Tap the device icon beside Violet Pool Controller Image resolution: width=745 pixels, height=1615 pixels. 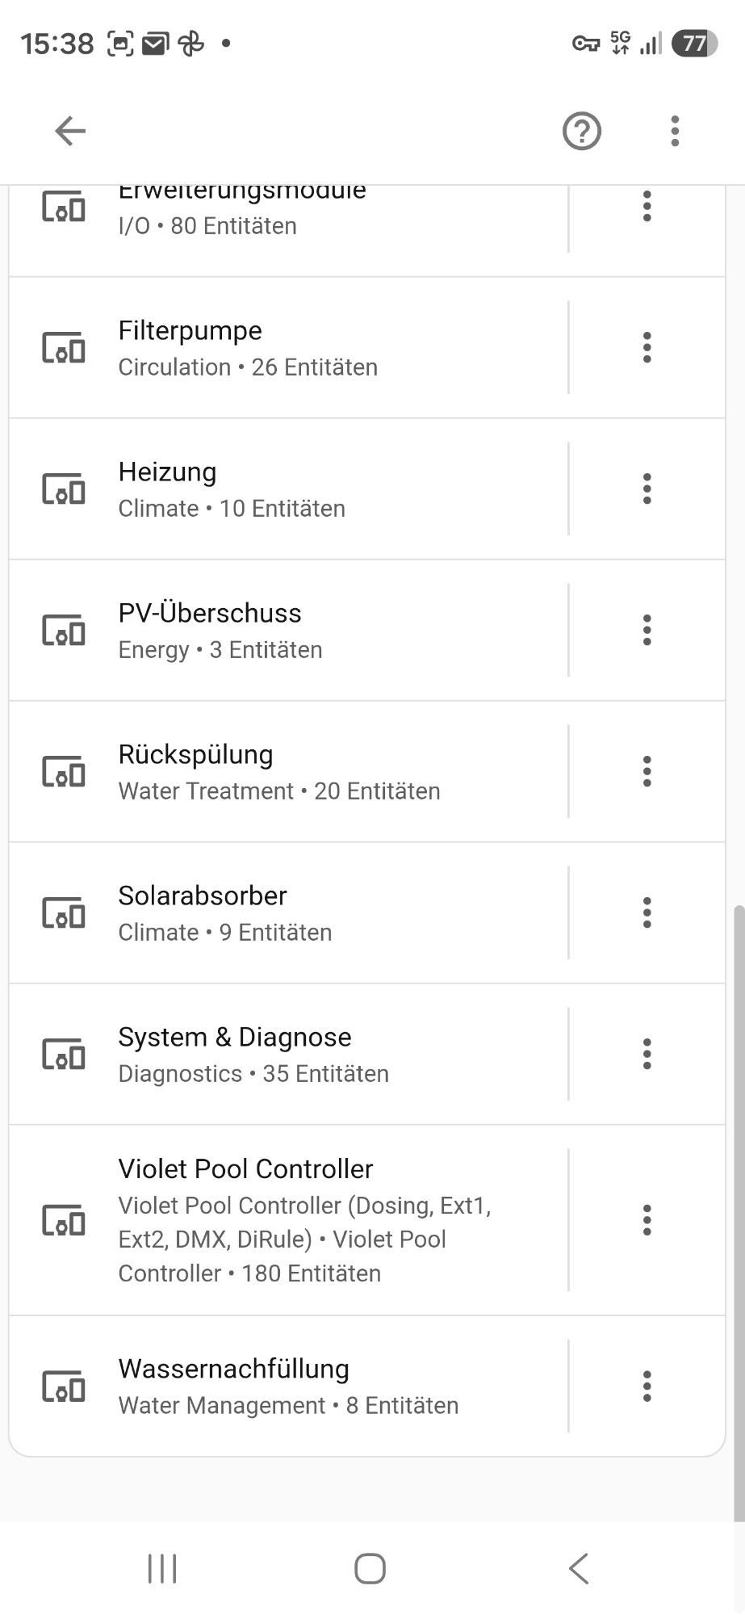pos(64,1219)
